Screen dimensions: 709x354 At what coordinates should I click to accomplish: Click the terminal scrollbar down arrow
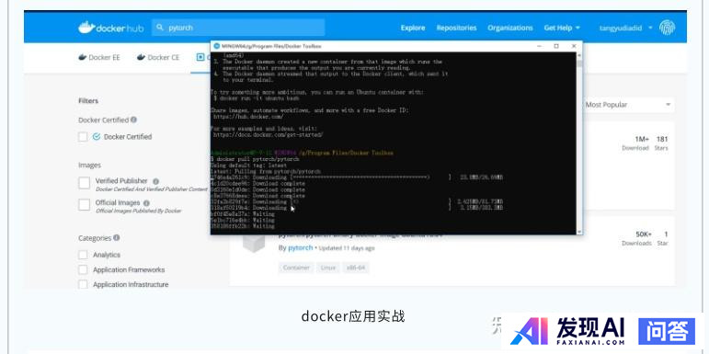tap(579, 232)
